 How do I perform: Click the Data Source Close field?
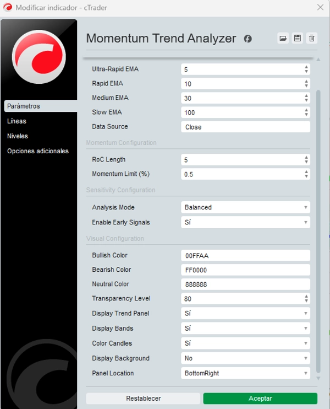(245, 127)
